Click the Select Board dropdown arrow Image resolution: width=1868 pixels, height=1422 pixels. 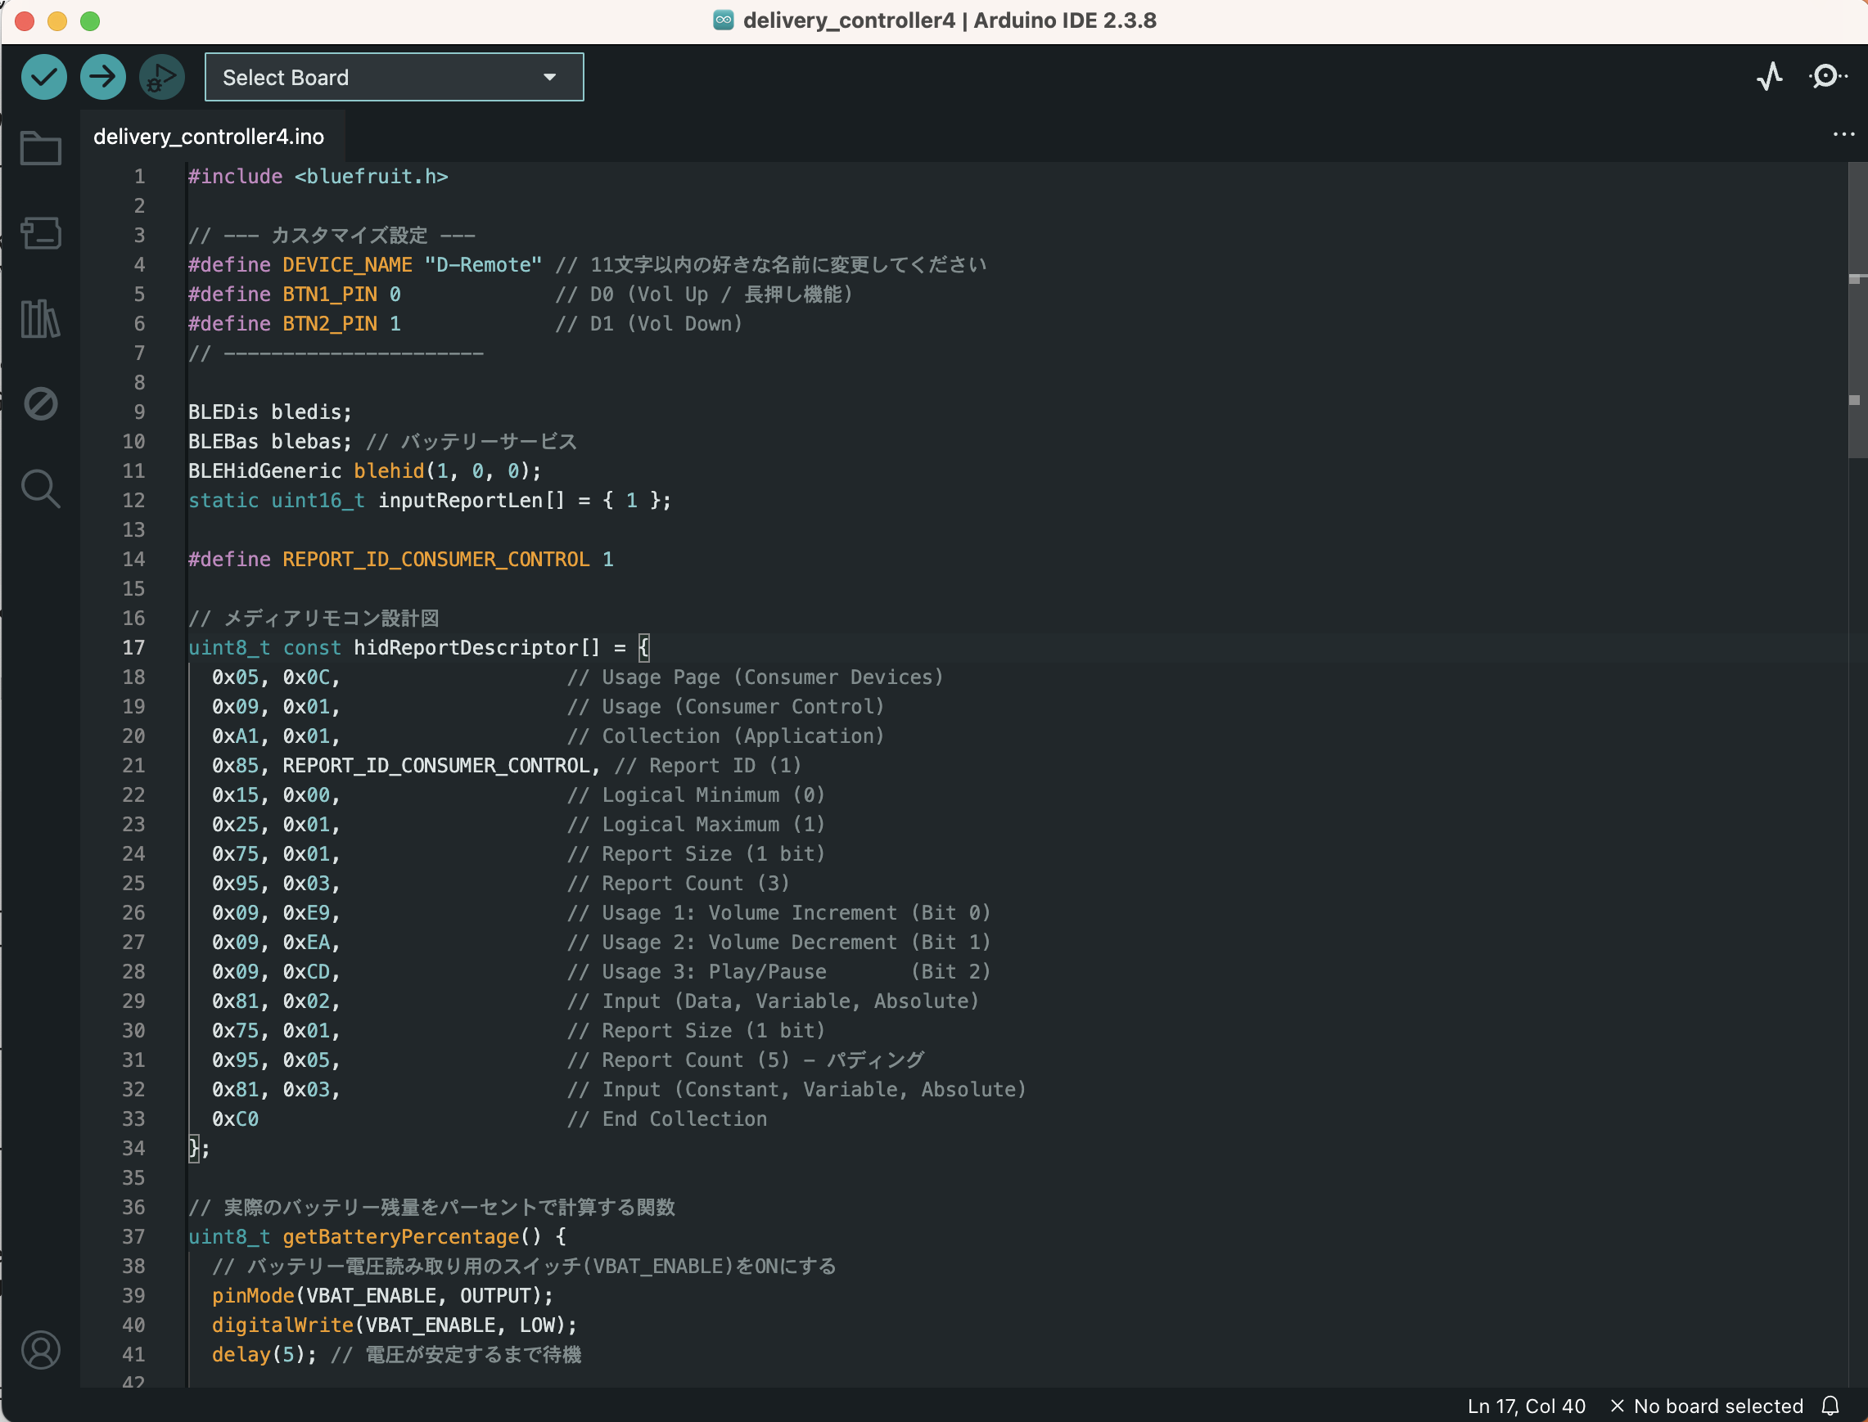click(x=549, y=77)
